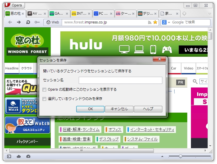This screenshot has width=217, height=164.
Task: Focus the Google search field
Action: click(x=190, y=22)
